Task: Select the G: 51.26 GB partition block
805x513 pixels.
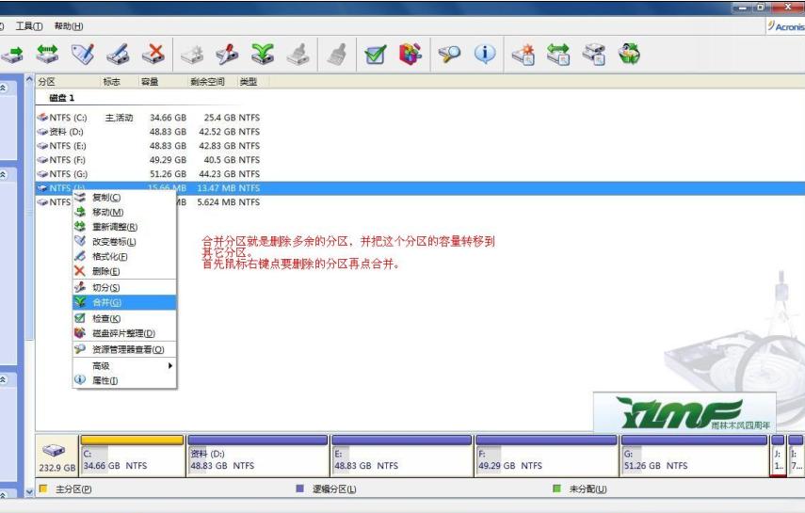Action: (694, 460)
